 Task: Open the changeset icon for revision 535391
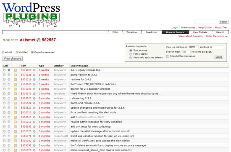pos(34,146)
